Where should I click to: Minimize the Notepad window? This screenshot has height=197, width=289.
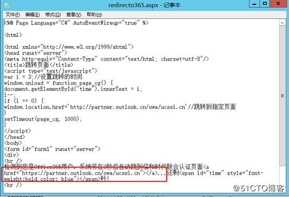[x=255, y=4]
